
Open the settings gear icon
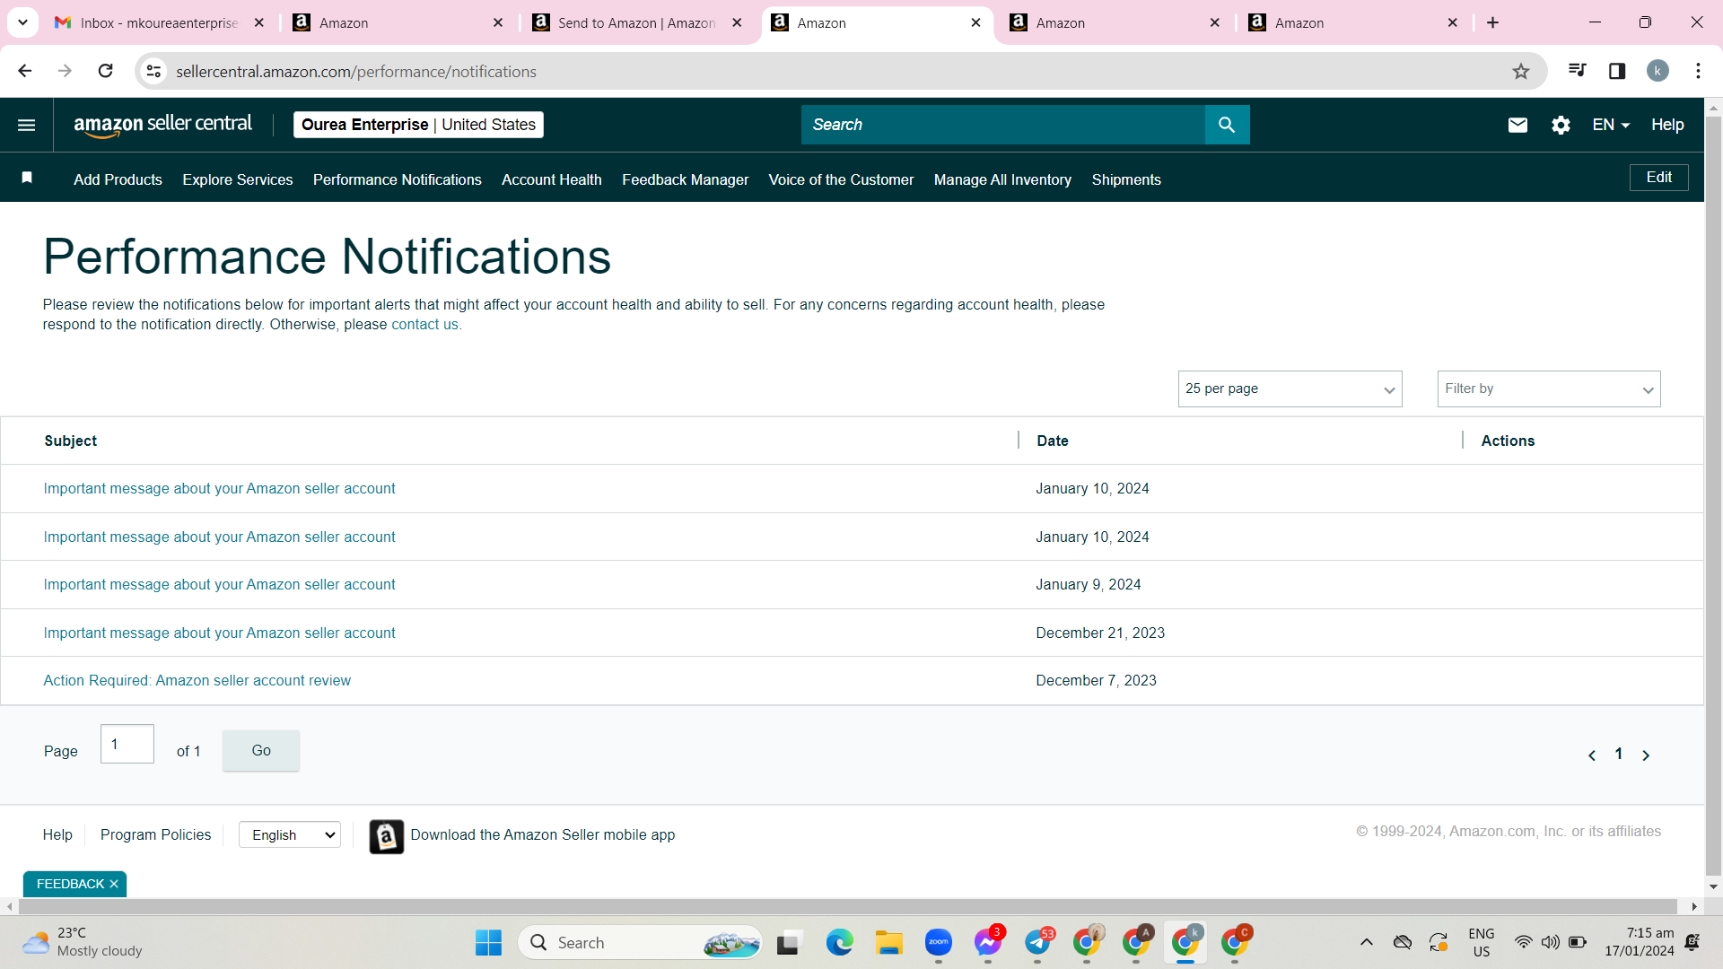pyautogui.click(x=1561, y=125)
